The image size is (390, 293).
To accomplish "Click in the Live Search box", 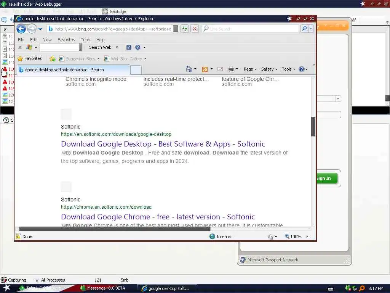I will click(251, 29).
